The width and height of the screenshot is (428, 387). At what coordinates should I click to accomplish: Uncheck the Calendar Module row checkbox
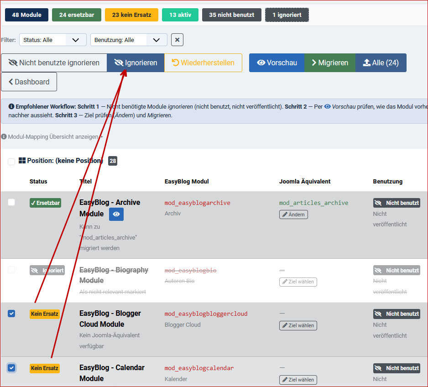click(11, 368)
